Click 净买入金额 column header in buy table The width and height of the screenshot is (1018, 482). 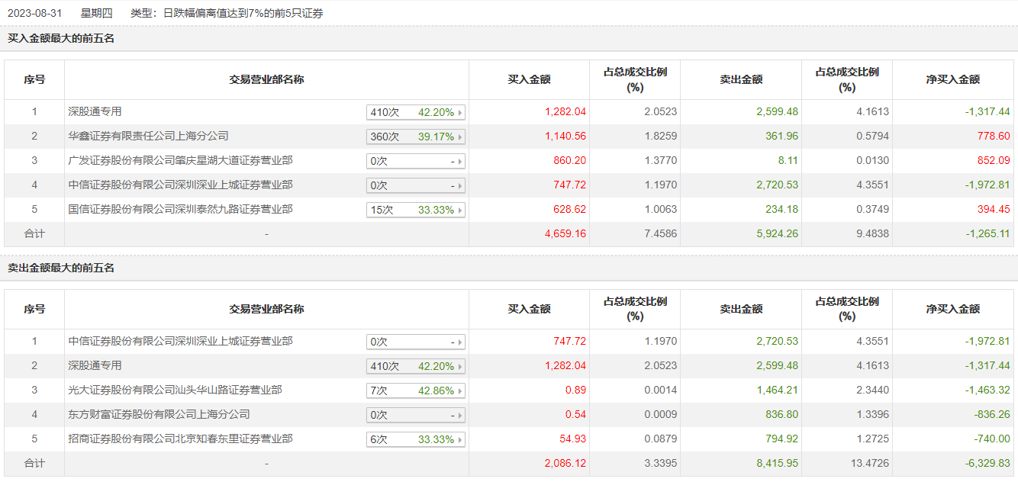tap(952, 79)
